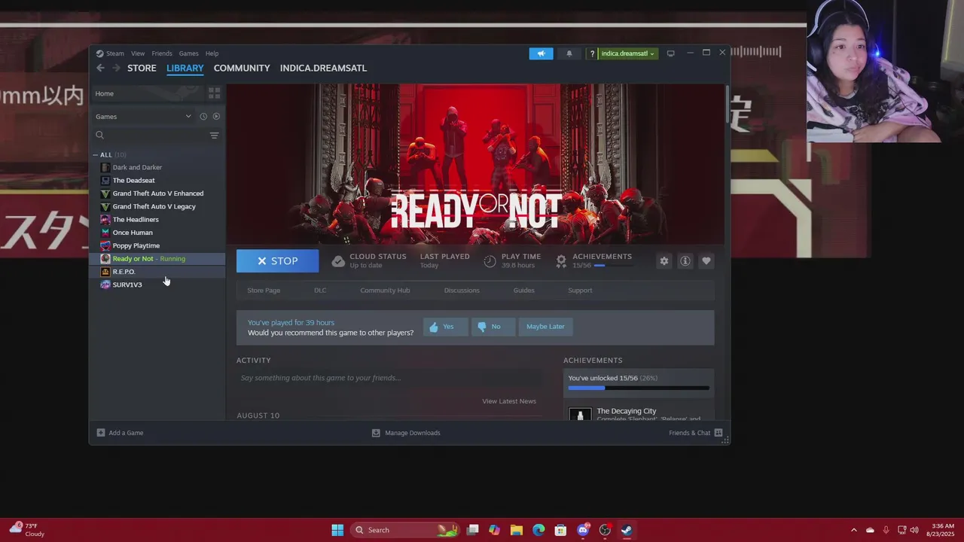
Task: Click the library search magnifier icon
Action: point(99,135)
